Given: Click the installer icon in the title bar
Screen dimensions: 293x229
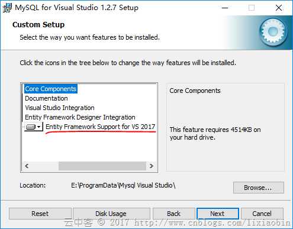Looking at the screenshot, I should click(x=7, y=8).
